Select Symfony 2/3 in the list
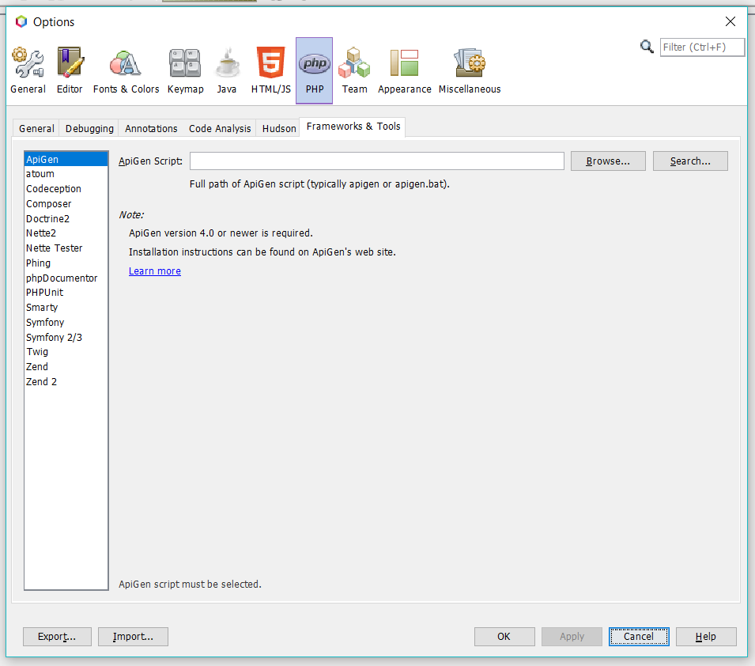The width and height of the screenshot is (755, 666). pos(66,337)
